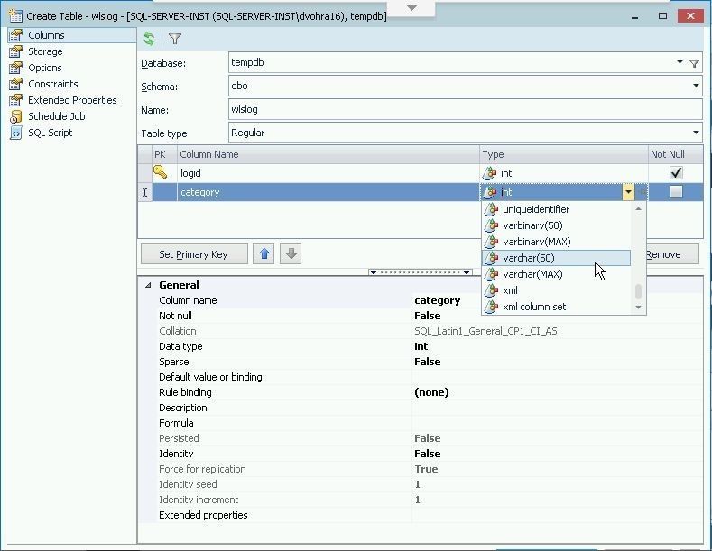Open the SQL Script page
The width and height of the screenshot is (712, 551).
50,133
